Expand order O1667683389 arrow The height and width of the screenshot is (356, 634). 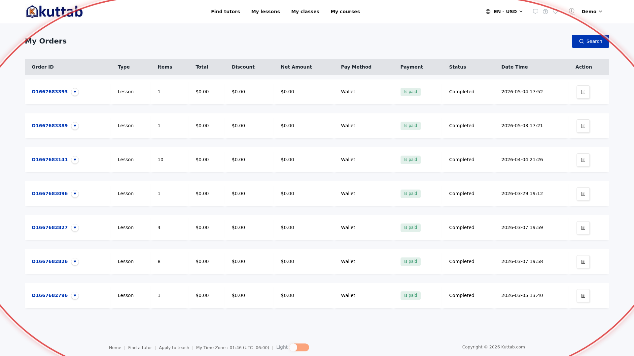[x=75, y=126]
